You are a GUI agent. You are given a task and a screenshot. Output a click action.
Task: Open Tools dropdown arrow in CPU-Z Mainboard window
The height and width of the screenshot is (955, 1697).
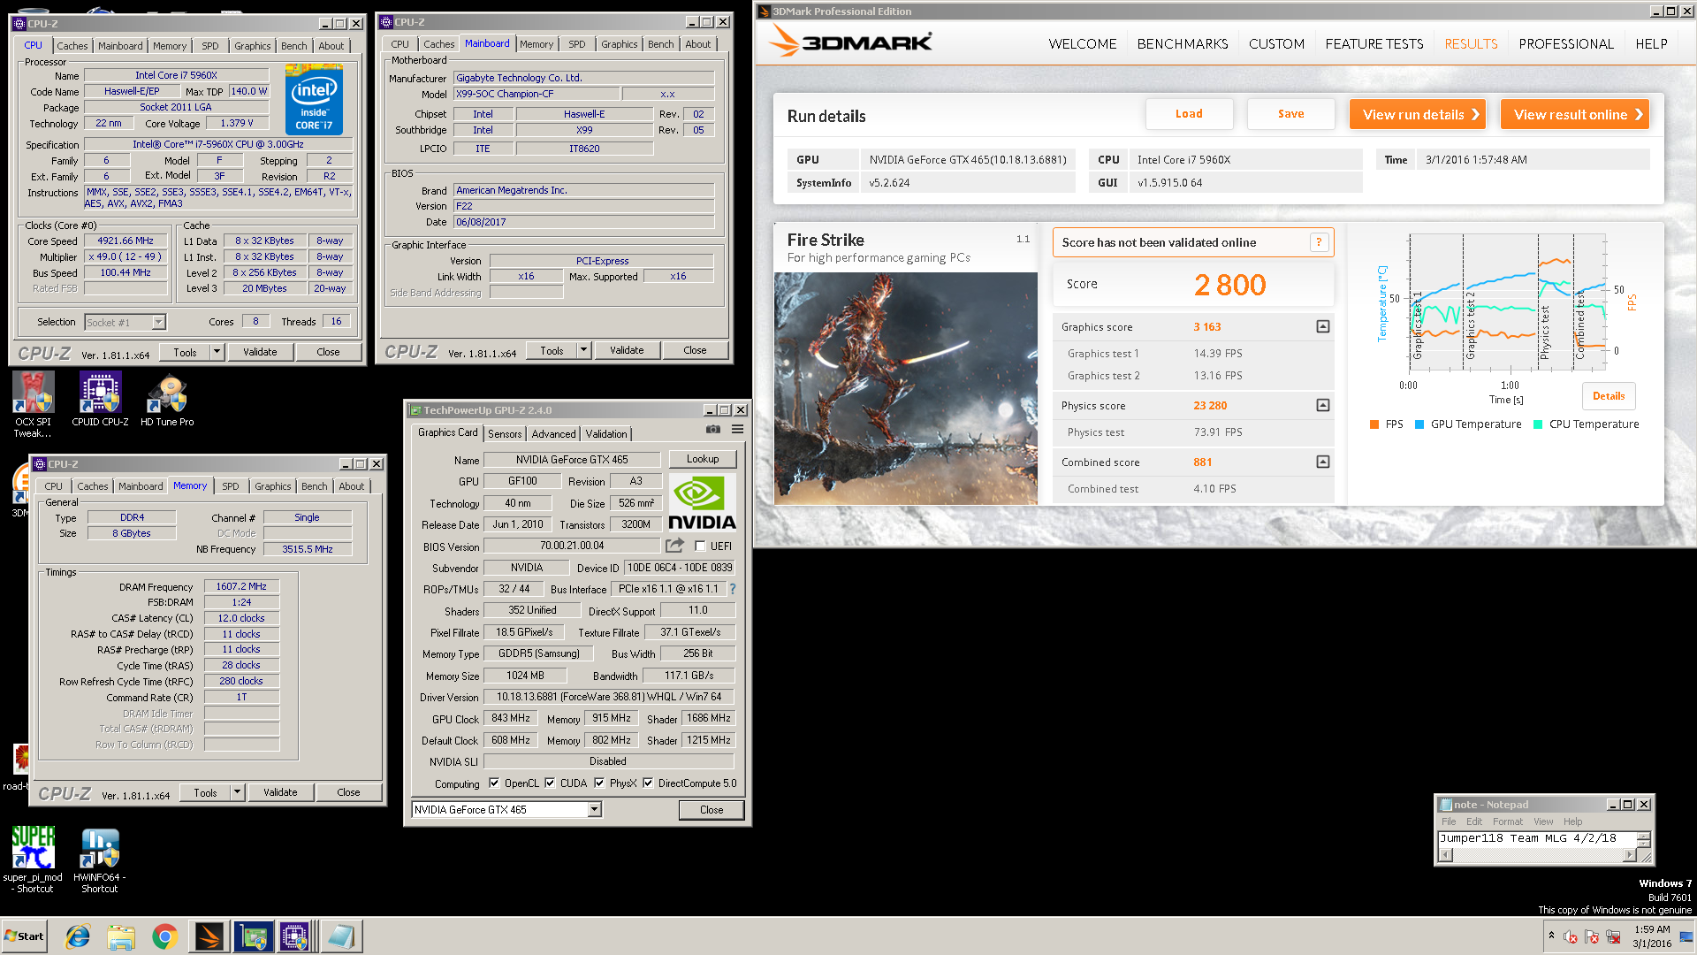pos(583,350)
